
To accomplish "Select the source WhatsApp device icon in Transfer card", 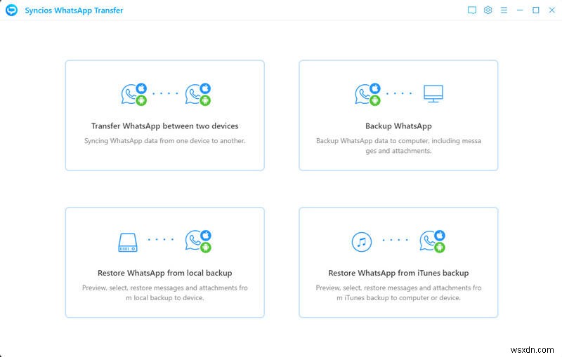I will 133,95.
